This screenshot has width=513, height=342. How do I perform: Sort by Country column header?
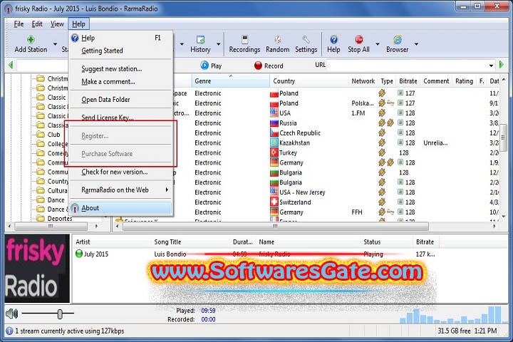pyautogui.click(x=309, y=81)
